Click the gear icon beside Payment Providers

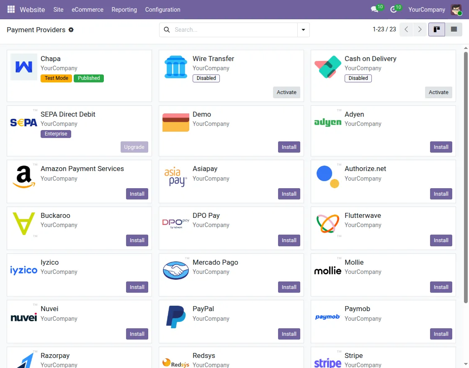tap(71, 30)
